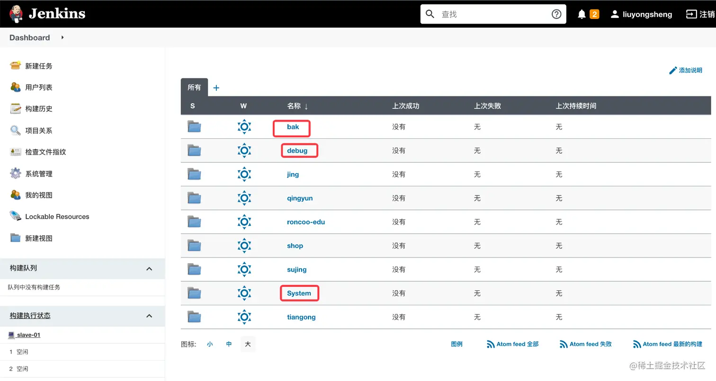
Task: Click the weather icon in qingyun row
Action: 244,198
